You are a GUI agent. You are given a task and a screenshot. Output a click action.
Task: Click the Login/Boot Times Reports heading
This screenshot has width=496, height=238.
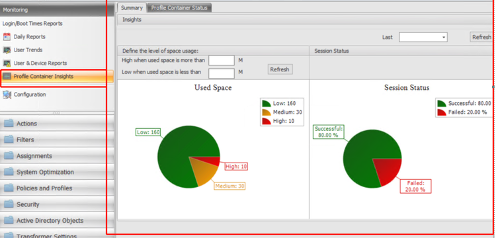[32, 23]
